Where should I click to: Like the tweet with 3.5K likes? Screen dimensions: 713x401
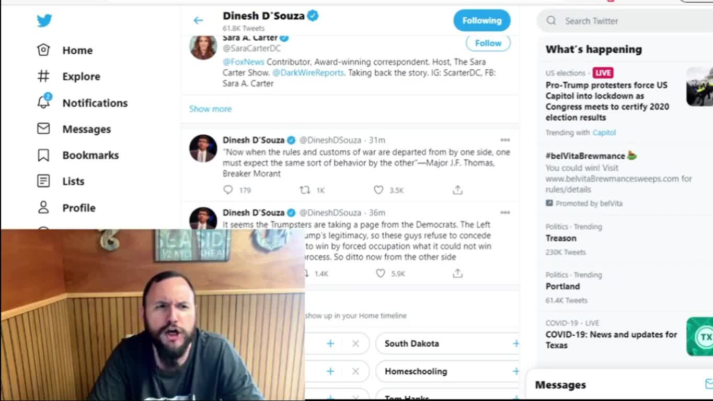(x=379, y=190)
